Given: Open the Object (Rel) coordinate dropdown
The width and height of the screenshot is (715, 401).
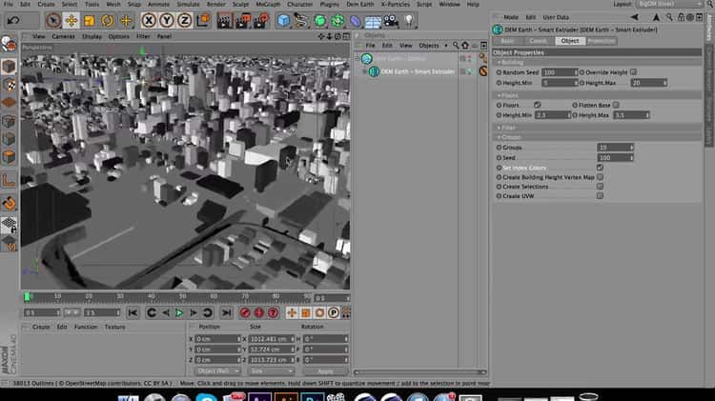Looking at the screenshot, I should tap(218, 371).
